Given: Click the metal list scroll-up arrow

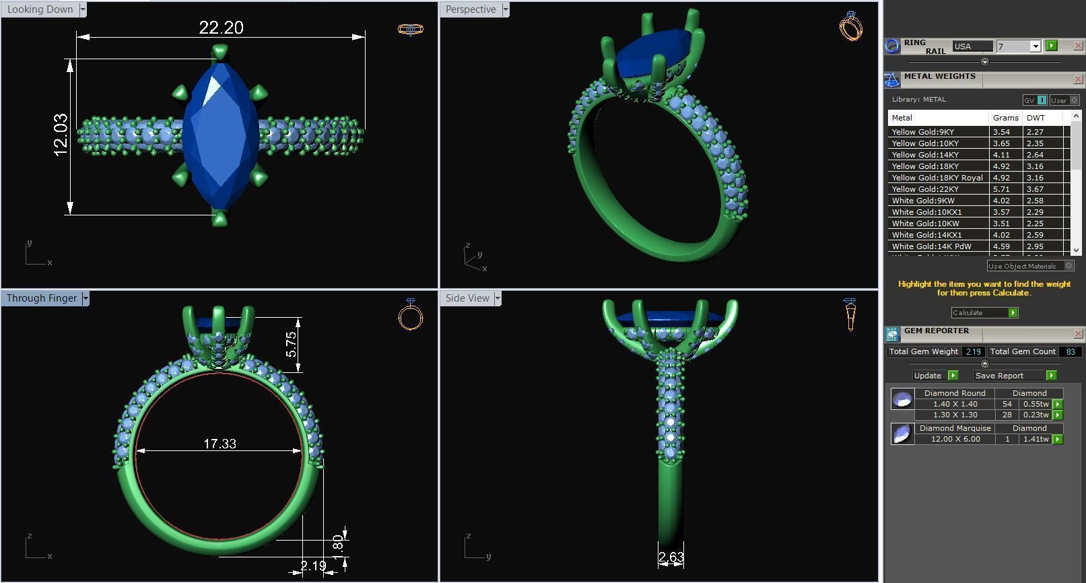Looking at the screenshot, I should [x=1075, y=116].
